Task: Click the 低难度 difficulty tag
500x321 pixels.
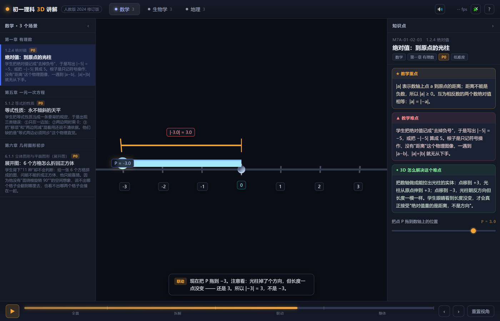Action: [x=459, y=57]
